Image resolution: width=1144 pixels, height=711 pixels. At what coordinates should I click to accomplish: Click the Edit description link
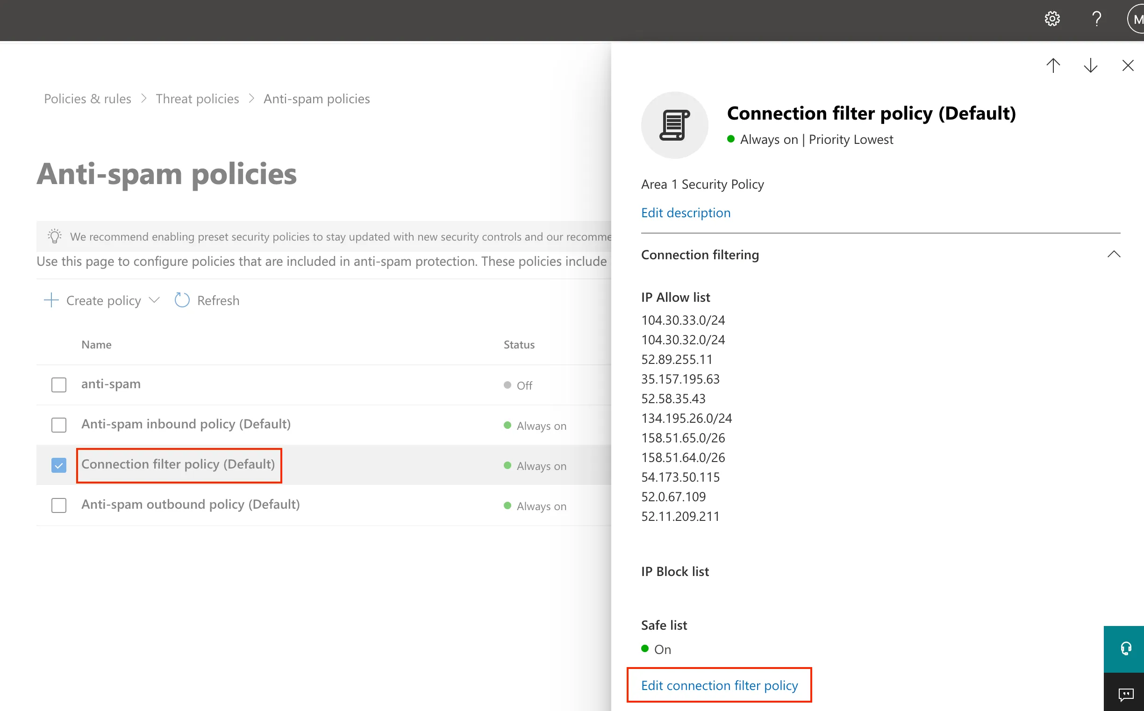[686, 212]
